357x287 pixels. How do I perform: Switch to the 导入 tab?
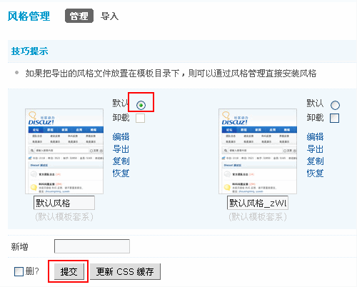(109, 16)
